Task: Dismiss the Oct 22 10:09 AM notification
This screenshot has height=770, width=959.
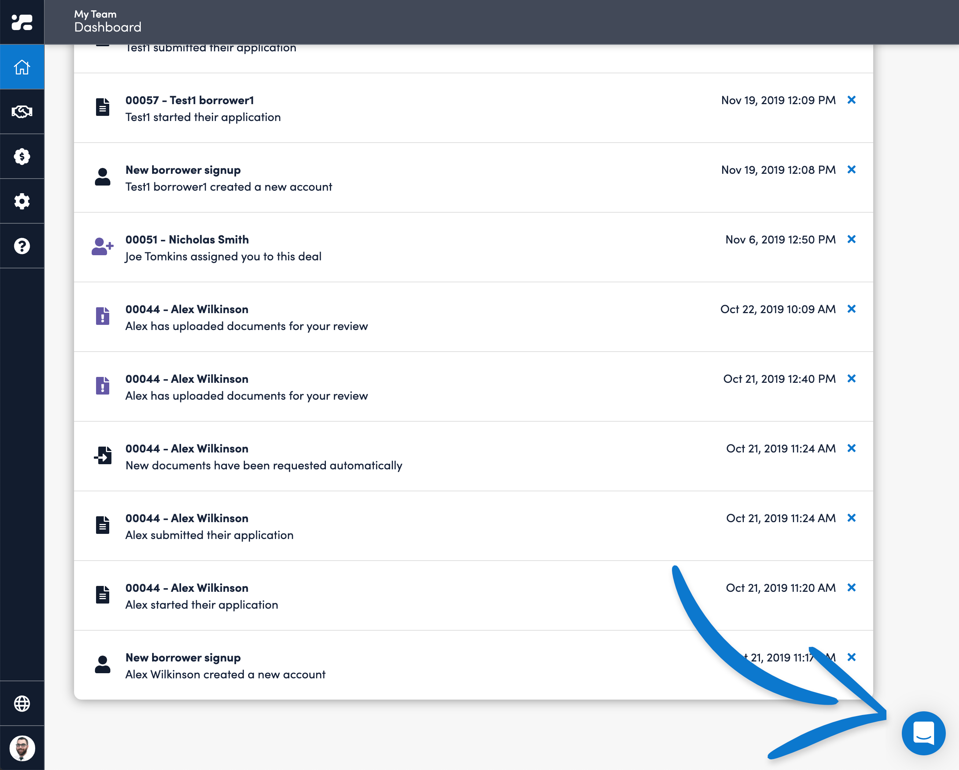Action: click(851, 309)
